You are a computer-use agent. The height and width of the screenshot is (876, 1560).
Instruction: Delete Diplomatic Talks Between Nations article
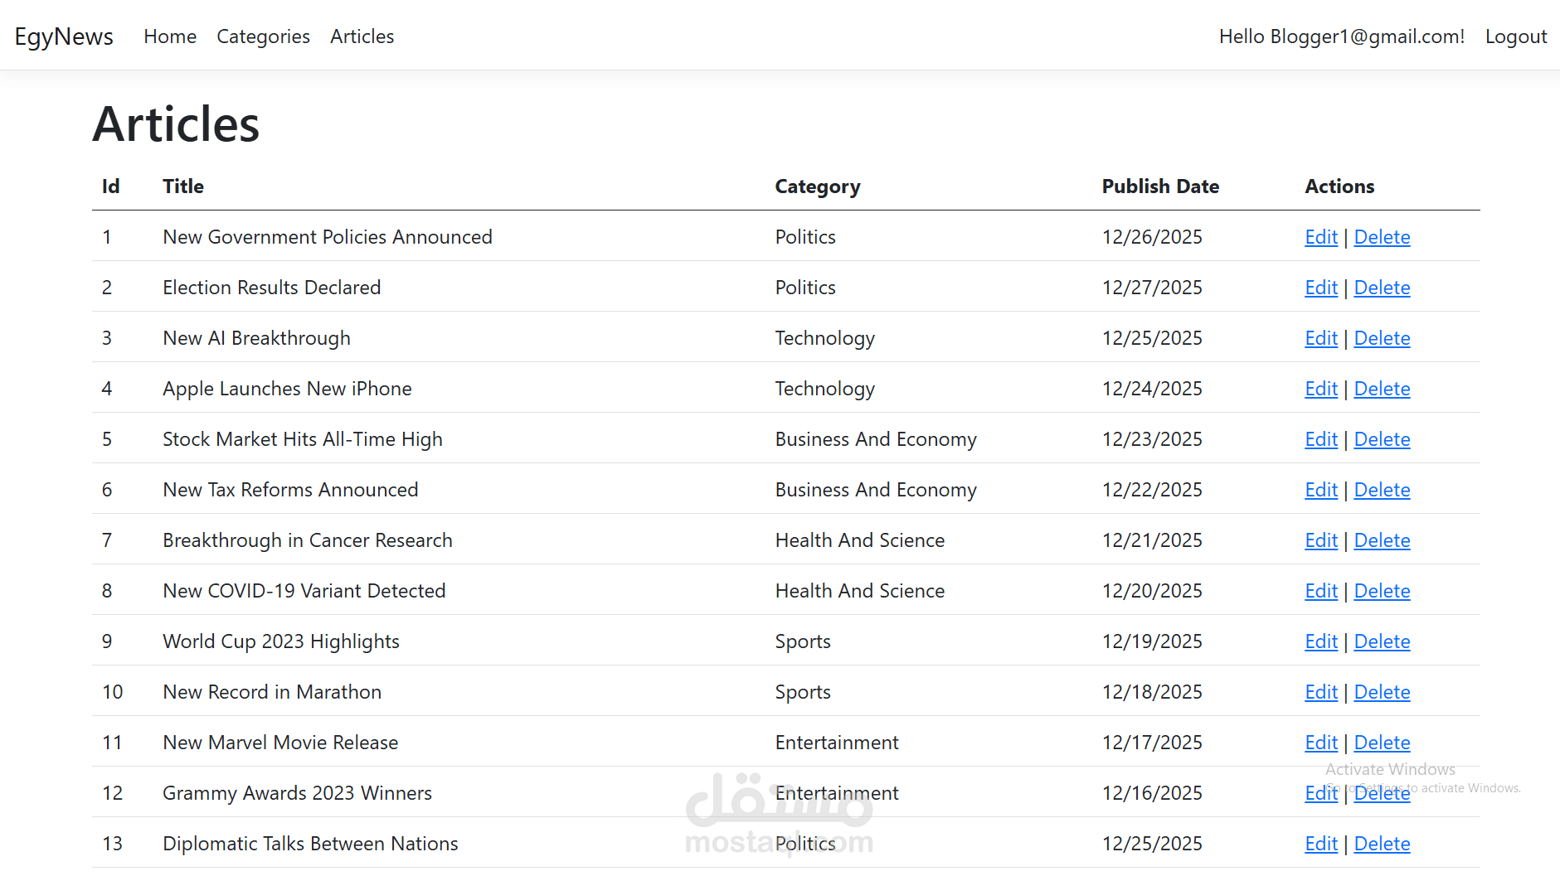(1382, 844)
